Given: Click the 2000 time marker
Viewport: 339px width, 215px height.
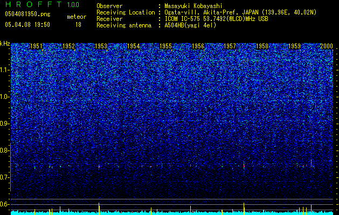Looking at the screenshot, I should (x=327, y=46).
